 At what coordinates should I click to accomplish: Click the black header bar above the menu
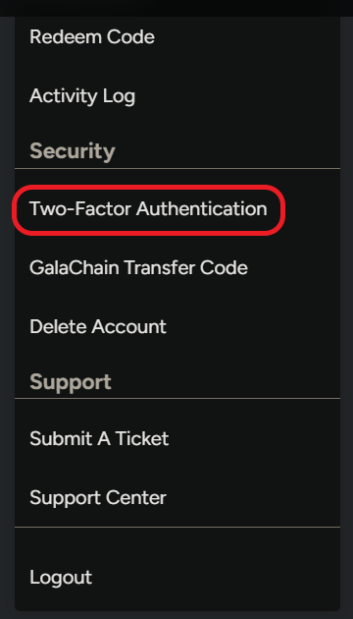click(x=176, y=8)
